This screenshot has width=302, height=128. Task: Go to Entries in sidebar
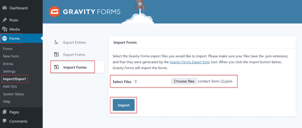[x=8, y=64]
